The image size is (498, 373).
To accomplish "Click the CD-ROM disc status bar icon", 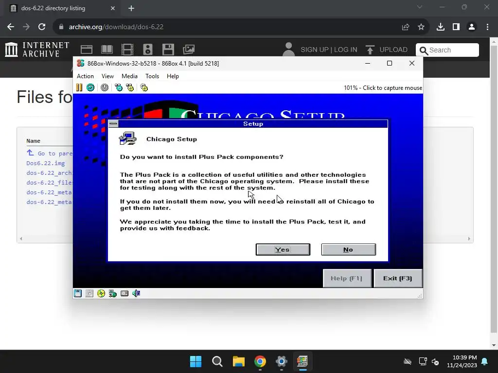I will pyautogui.click(x=101, y=293).
